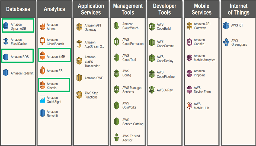Select the Amazon Cognito icon
Image resolution: width=256 pixels, height=146 pixels.
click(189, 42)
